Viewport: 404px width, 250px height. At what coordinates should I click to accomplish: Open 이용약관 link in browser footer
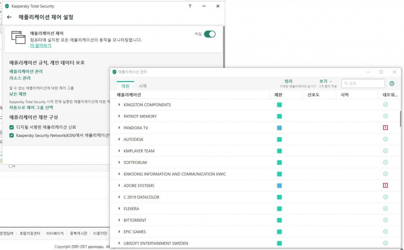100,233
